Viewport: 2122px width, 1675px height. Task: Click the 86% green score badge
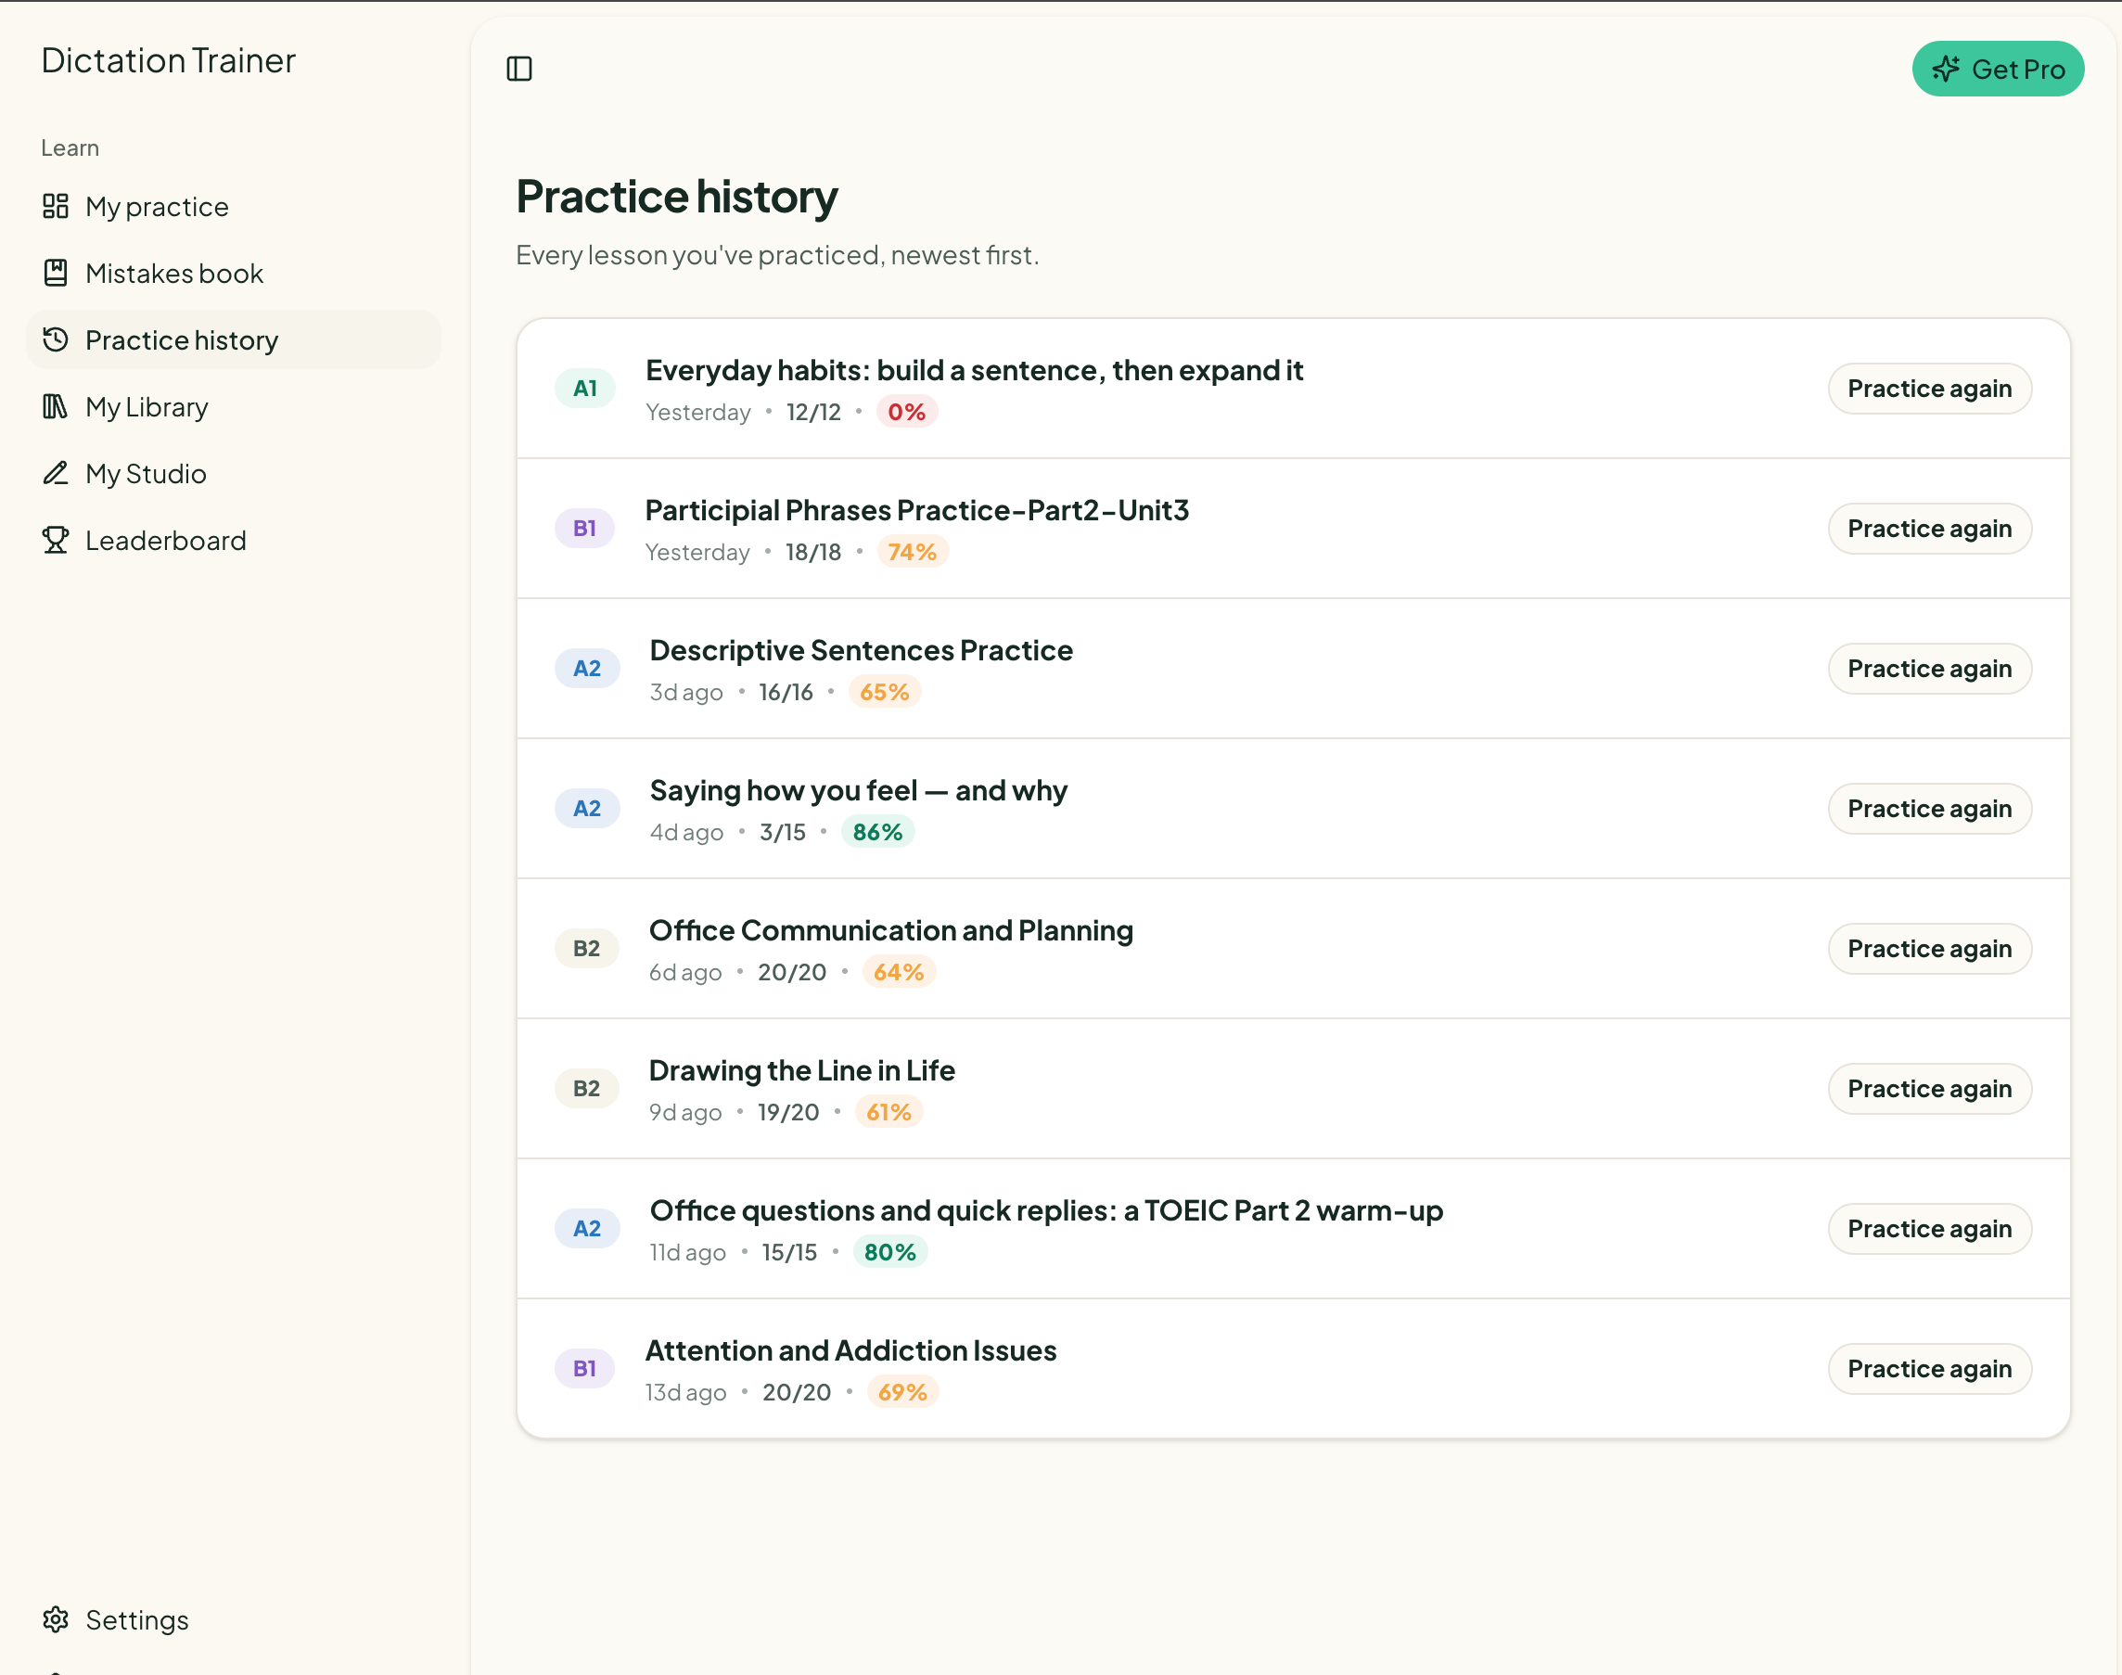click(877, 832)
